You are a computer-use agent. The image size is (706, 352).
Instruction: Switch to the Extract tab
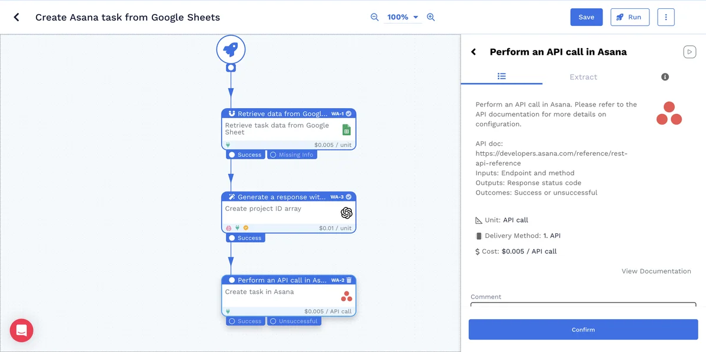583,77
